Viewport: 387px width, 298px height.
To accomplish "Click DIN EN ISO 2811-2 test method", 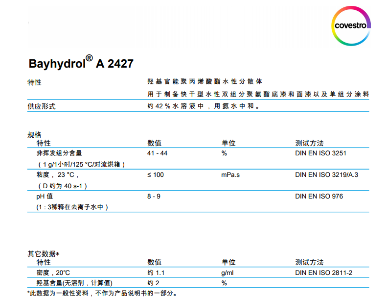I will coord(324,273).
